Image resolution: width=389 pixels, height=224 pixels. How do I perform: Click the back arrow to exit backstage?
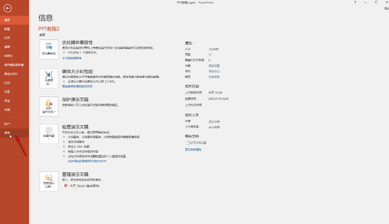pos(8,8)
